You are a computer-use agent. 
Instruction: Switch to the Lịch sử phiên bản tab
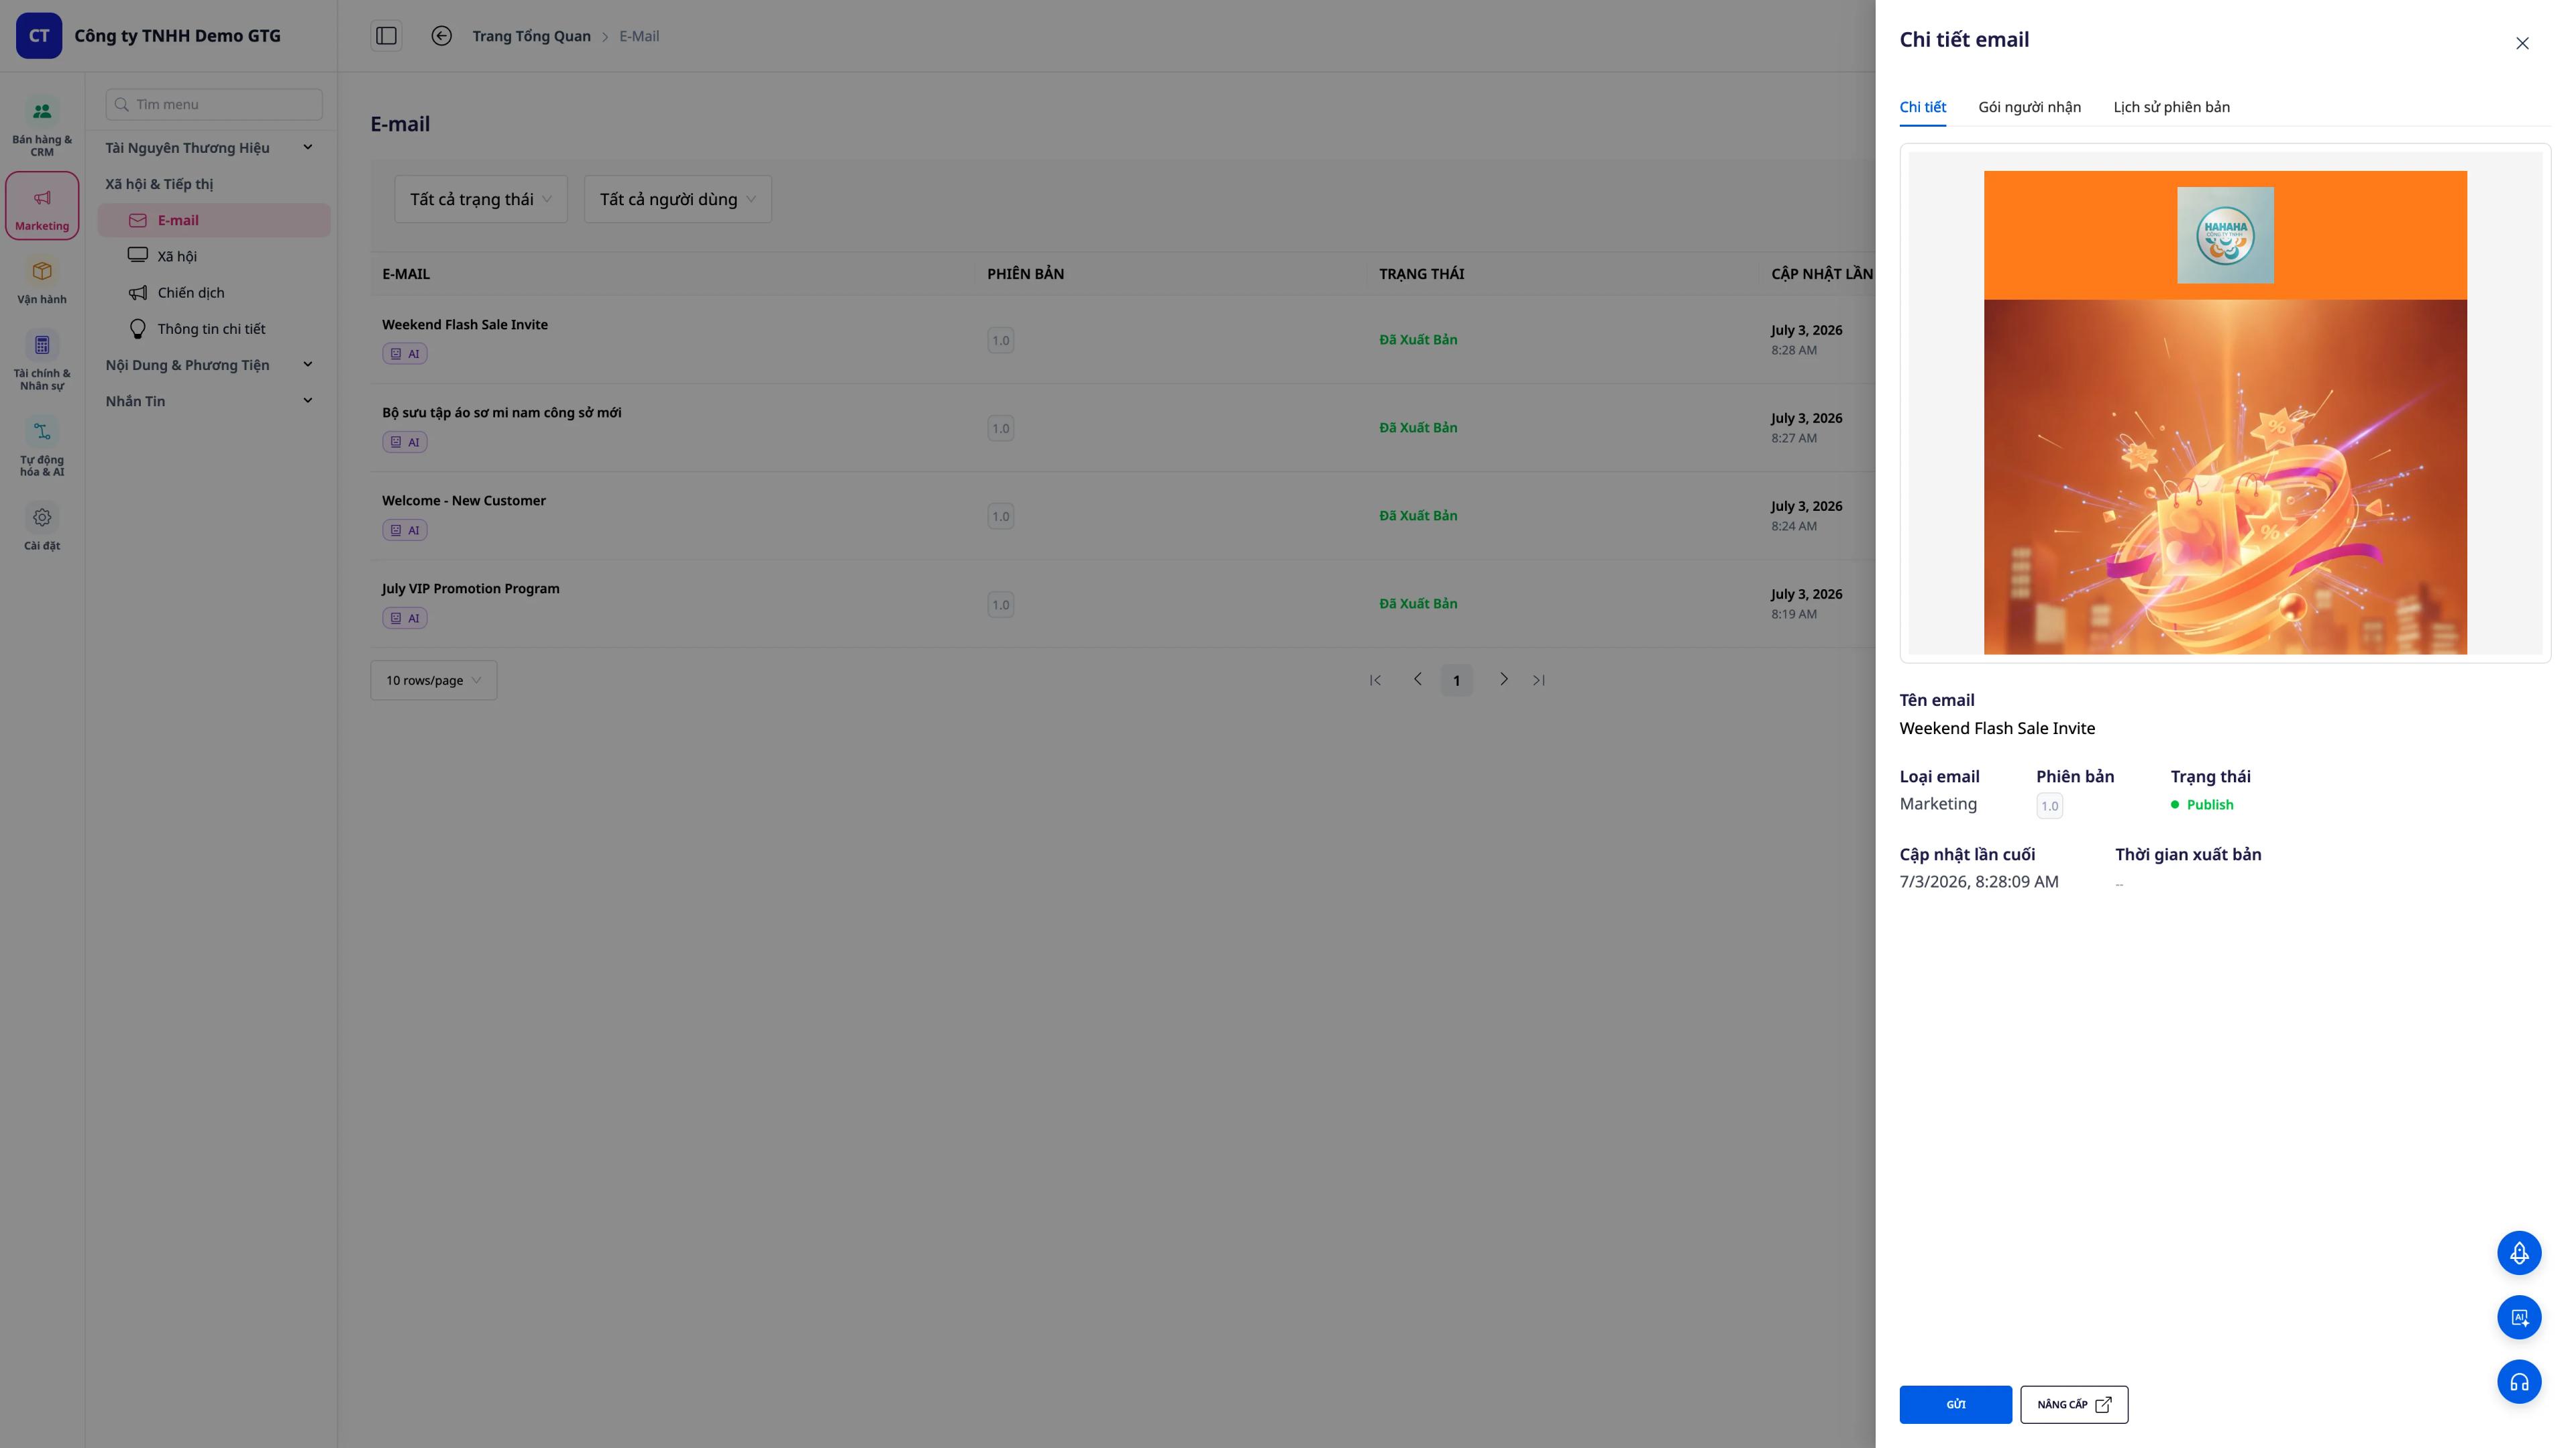[x=2171, y=107]
